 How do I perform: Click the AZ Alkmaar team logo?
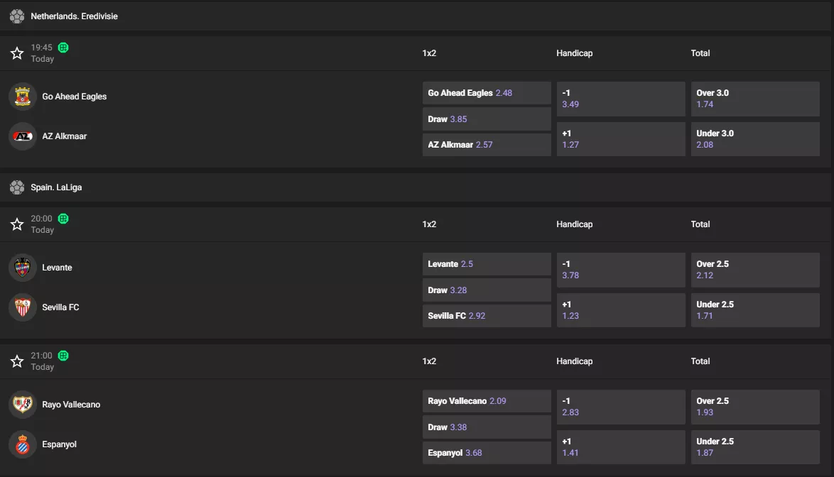coord(22,136)
